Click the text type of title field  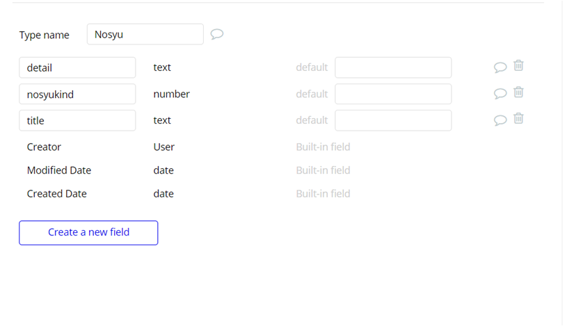162,120
